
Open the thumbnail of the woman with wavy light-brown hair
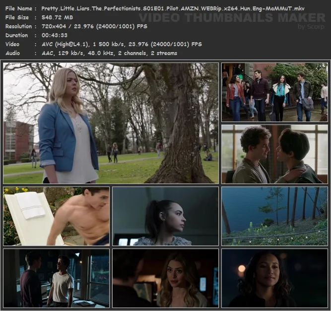pyautogui.click(x=166, y=278)
